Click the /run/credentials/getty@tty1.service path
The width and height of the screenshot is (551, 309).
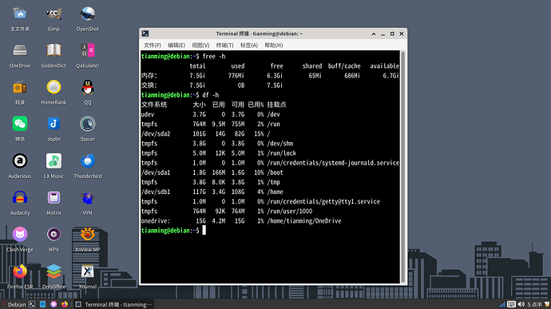(x=323, y=202)
